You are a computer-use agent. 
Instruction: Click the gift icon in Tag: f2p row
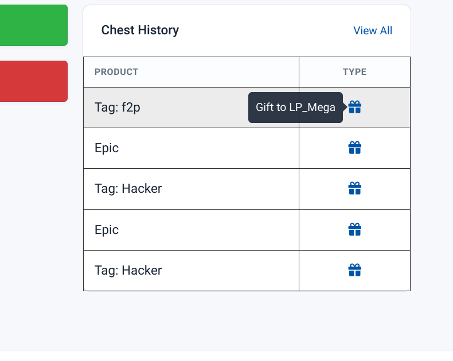354,107
